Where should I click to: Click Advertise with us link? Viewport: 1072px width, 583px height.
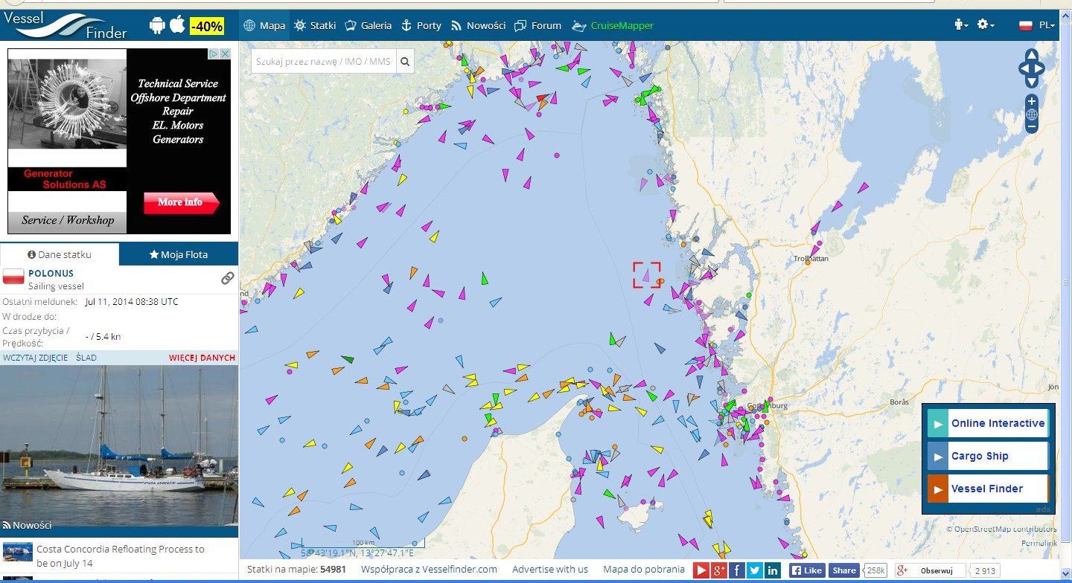tap(550, 569)
